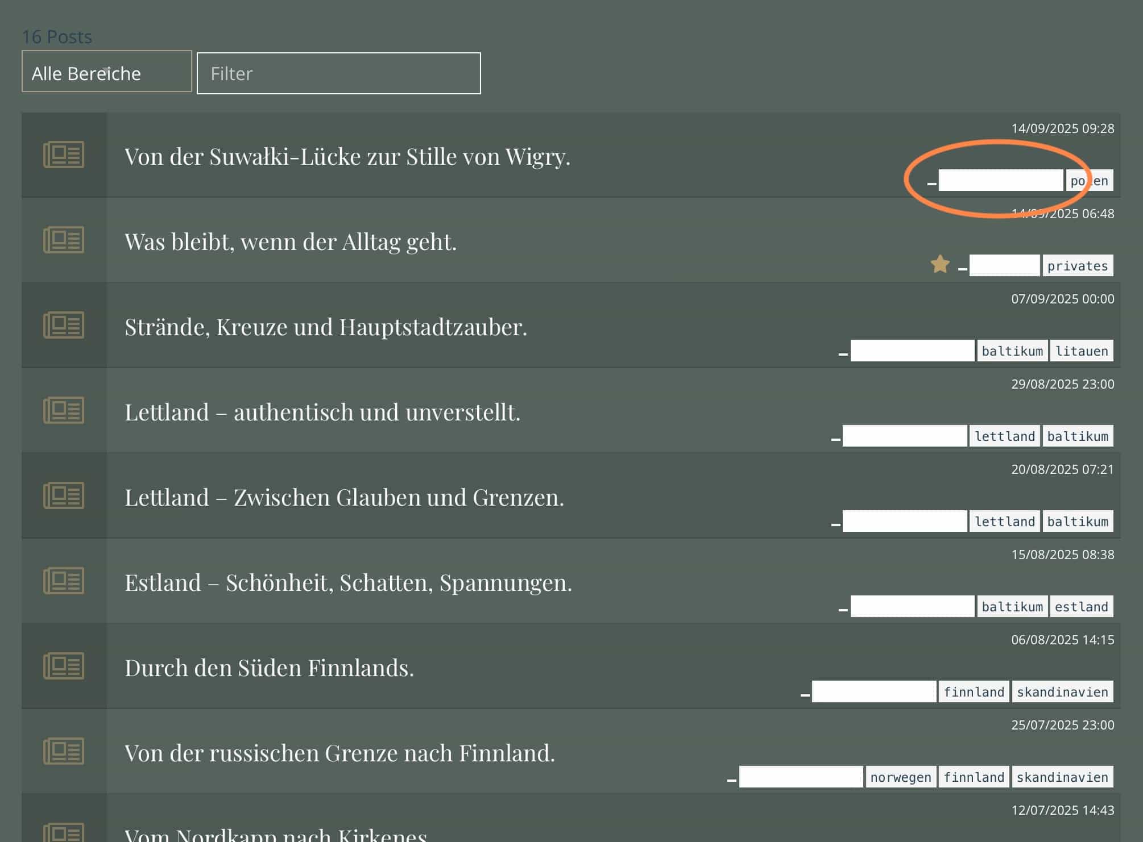Open post Lettland – Zwischen Glauben und Grenzen
The width and height of the screenshot is (1143, 842).
[x=344, y=497]
